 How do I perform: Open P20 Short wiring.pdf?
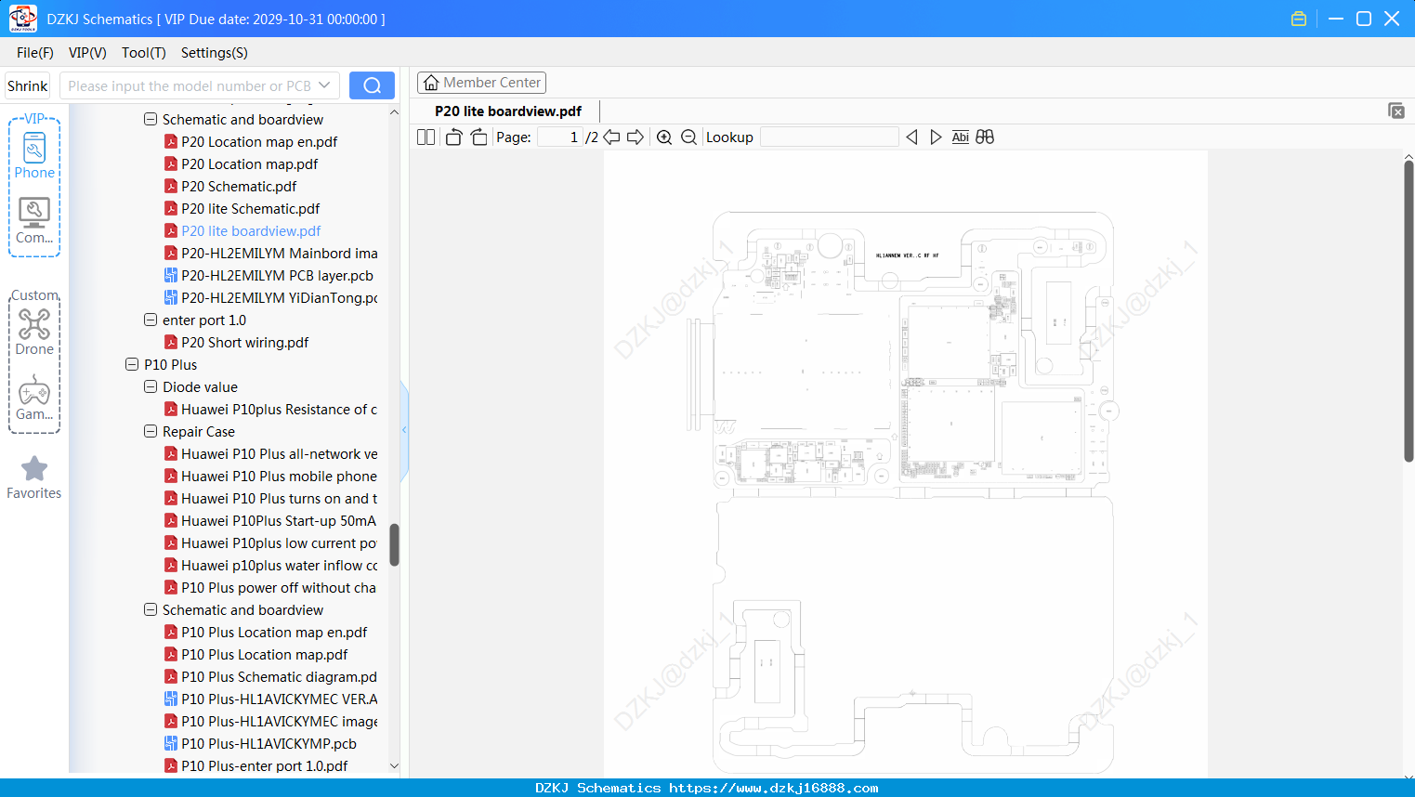(x=244, y=342)
